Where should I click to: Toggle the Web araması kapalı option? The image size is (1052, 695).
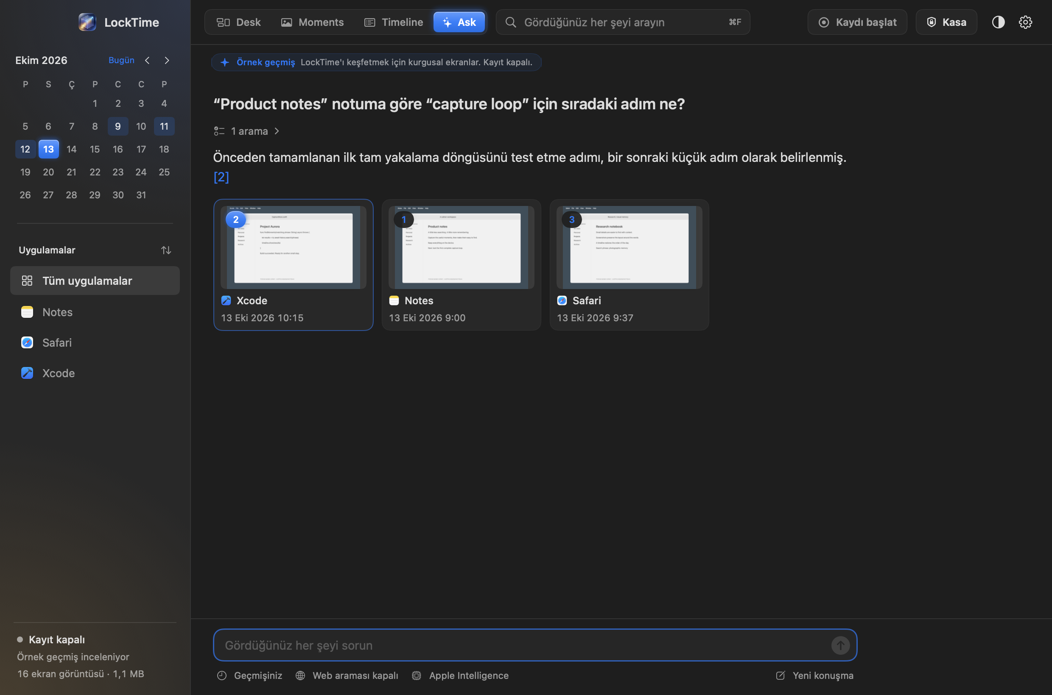pos(347,676)
